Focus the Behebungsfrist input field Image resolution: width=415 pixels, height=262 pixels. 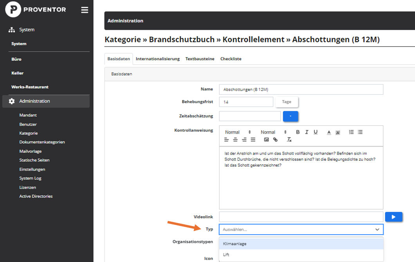coord(246,102)
